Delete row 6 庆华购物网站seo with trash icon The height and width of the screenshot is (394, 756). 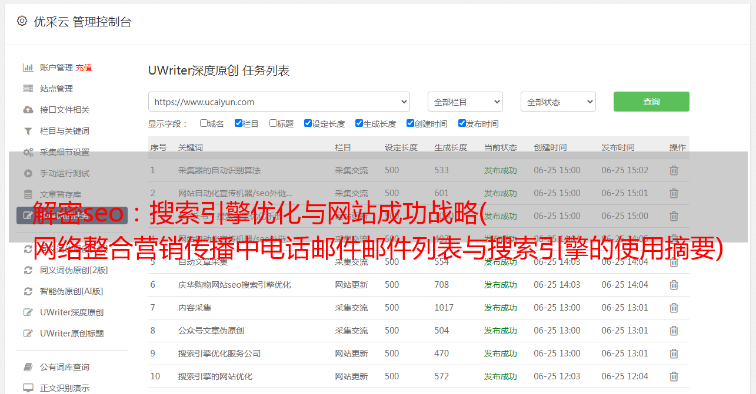click(x=674, y=285)
